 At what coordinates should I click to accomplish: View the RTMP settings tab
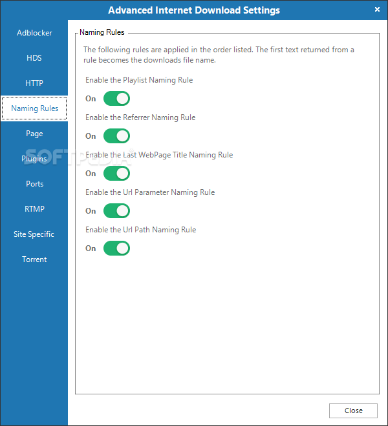tap(34, 209)
